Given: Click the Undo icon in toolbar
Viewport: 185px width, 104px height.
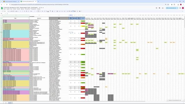Looking at the screenshot, I should coord(8,11).
